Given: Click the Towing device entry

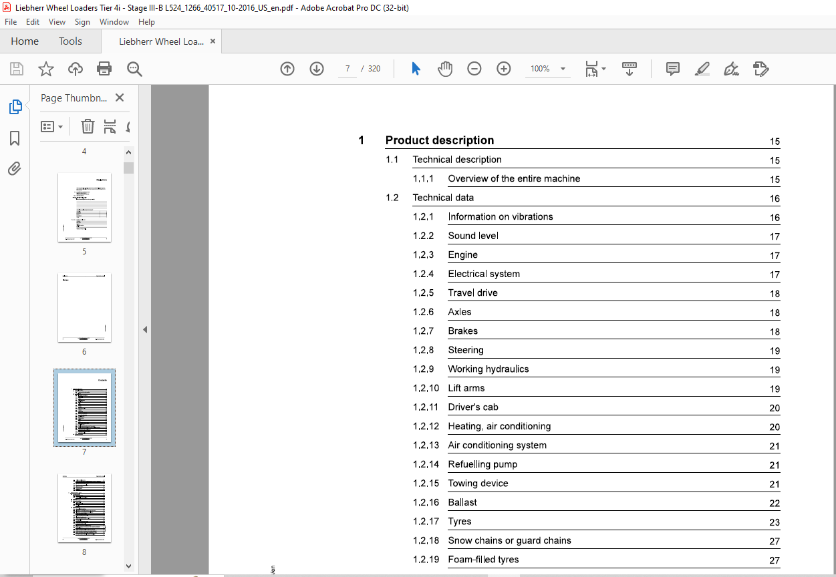Looking at the screenshot, I should click(478, 484).
